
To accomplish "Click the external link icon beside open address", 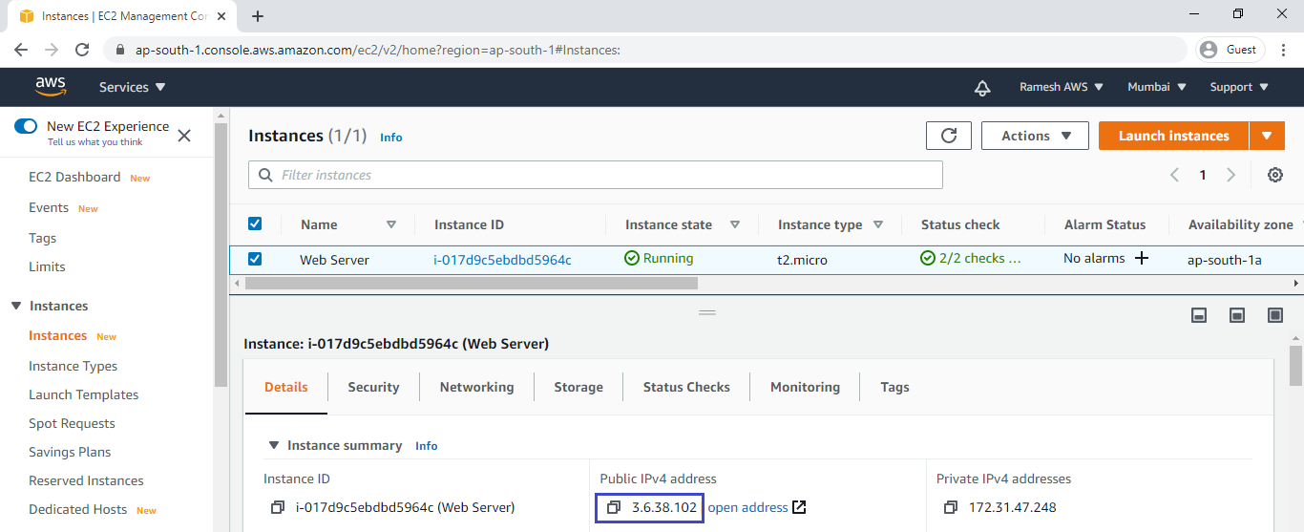I will [x=800, y=507].
